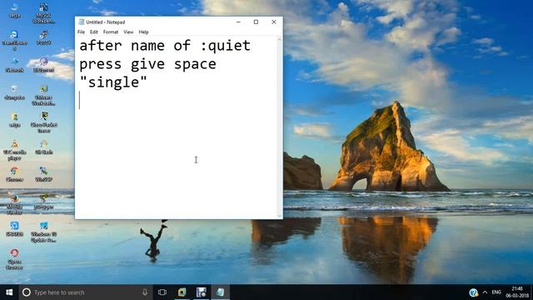Select the VMware Workstation desktop icon
The width and height of the screenshot is (533, 300).
click(x=43, y=95)
